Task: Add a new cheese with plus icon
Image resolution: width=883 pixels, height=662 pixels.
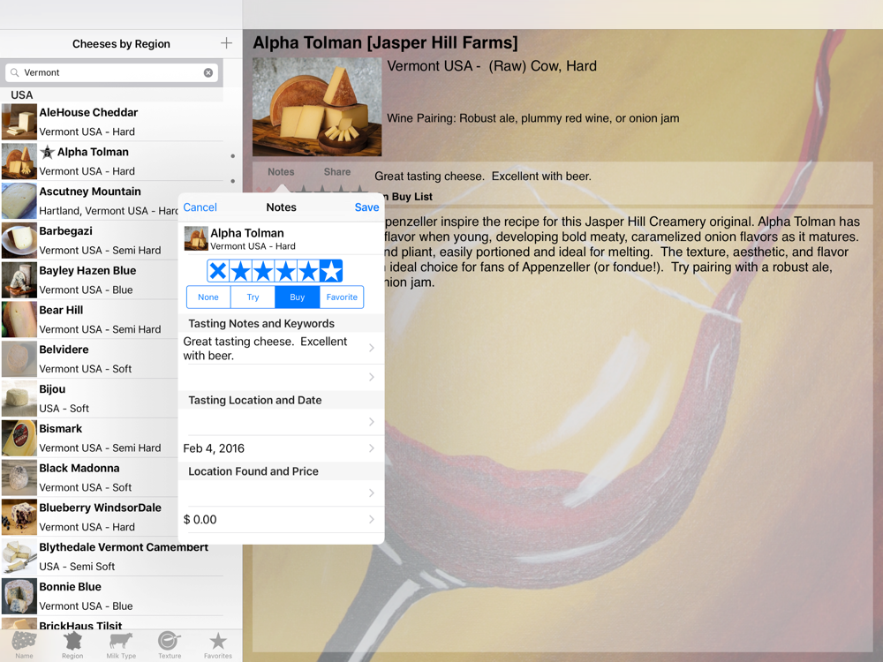Action: click(x=226, y=43)
